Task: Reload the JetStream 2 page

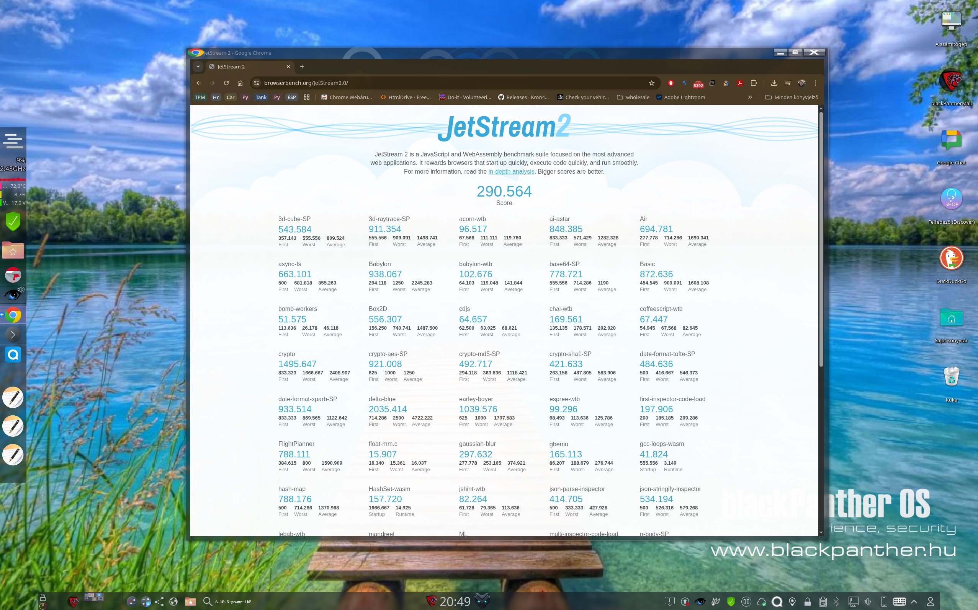Action: click(x=226, y=83)
